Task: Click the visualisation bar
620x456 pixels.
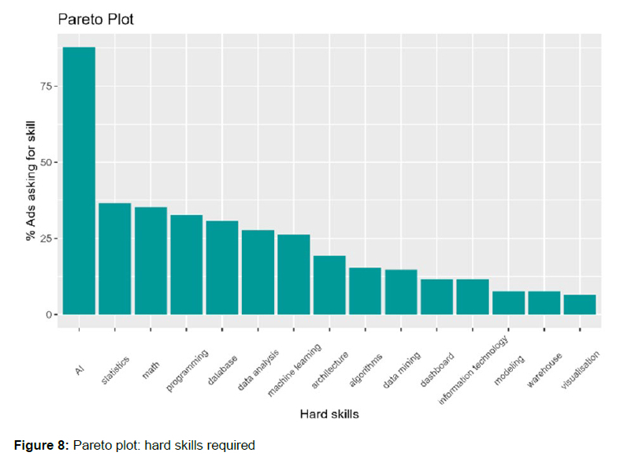Action: point(580,305)
